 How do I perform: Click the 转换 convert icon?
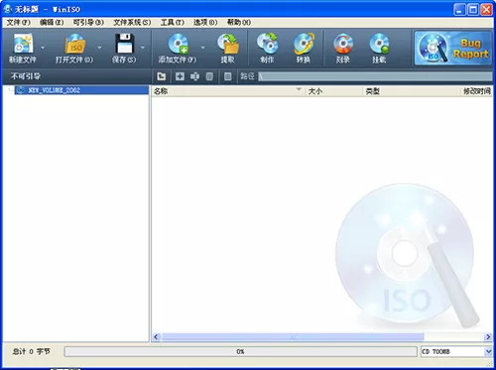tap(304, 44)
